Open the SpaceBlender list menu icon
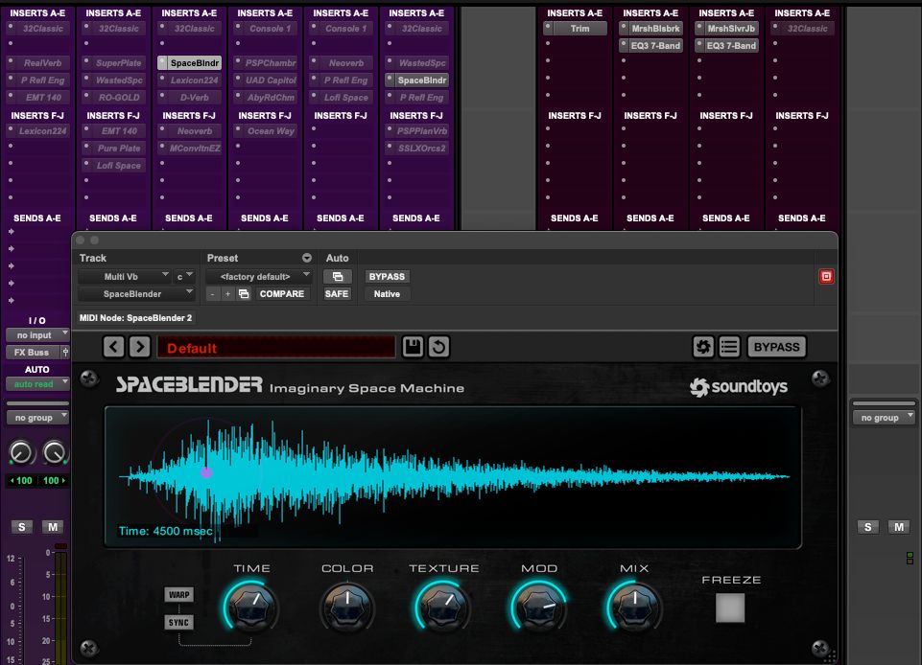This screenshot has width=922, height=665. (729, 347)
